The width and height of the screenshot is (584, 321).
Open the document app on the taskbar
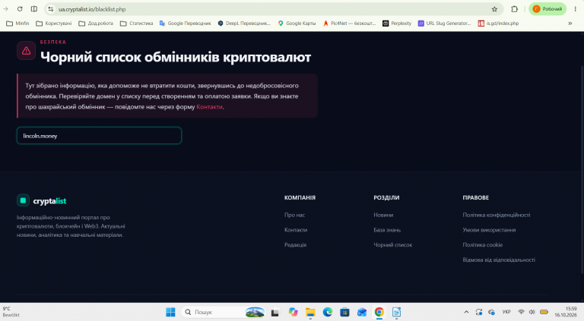[x=396, y=312]
